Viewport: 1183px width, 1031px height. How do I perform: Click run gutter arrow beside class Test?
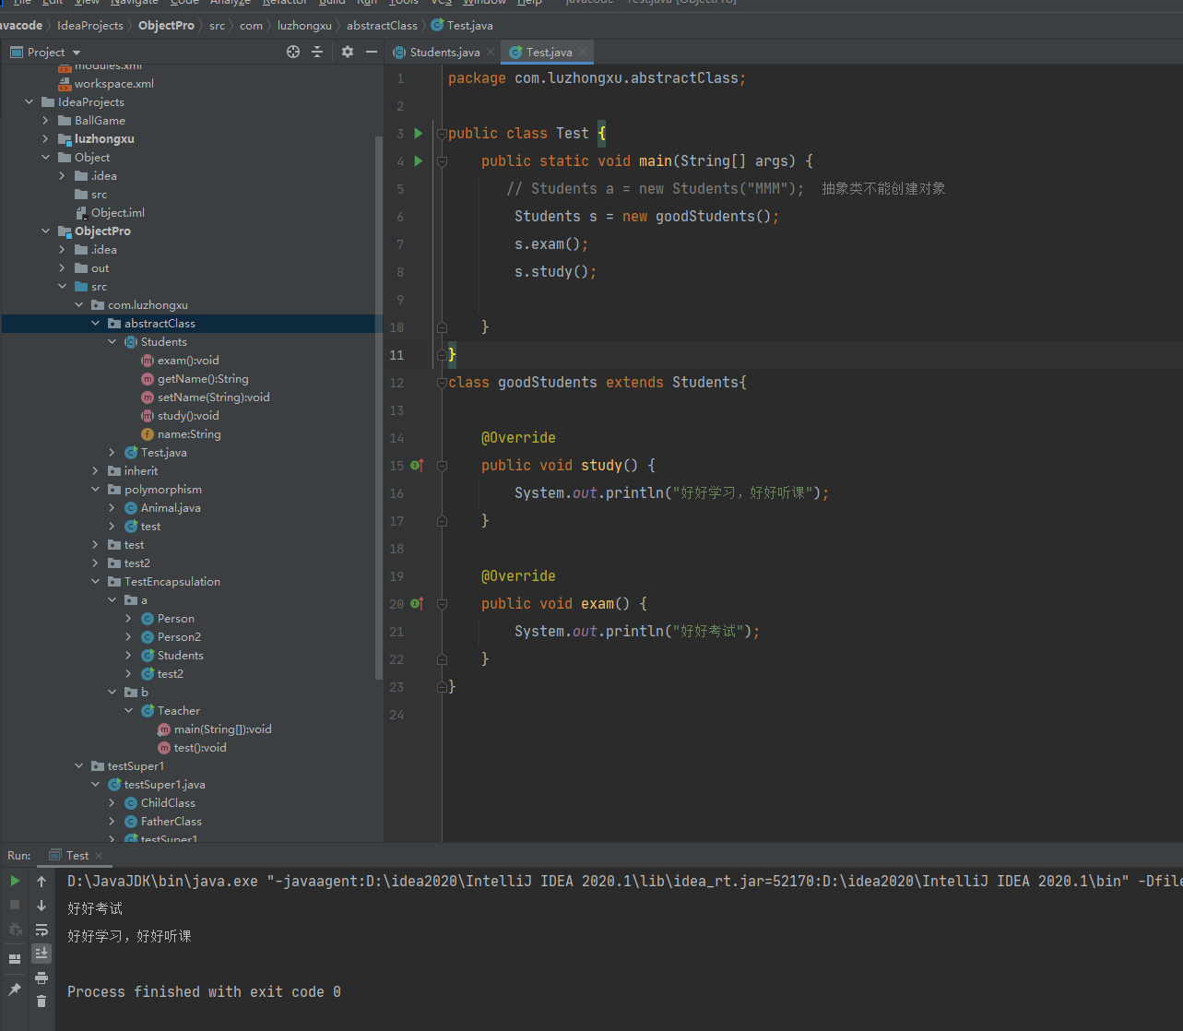tap(419, 134)
